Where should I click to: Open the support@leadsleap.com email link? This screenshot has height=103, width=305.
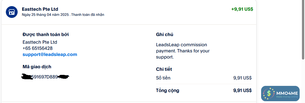[x=50, y=54]
